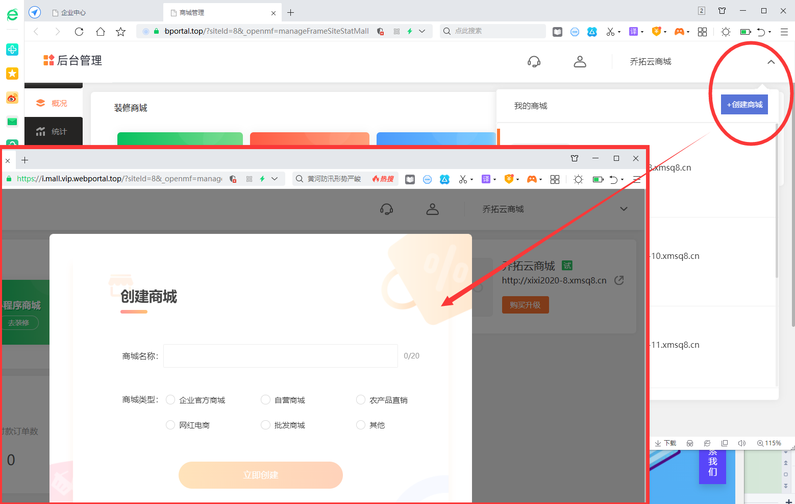Screen dimensions: 795x504
Task: Open apps grid icon in front window toolbar
Action: click(555, 179)
